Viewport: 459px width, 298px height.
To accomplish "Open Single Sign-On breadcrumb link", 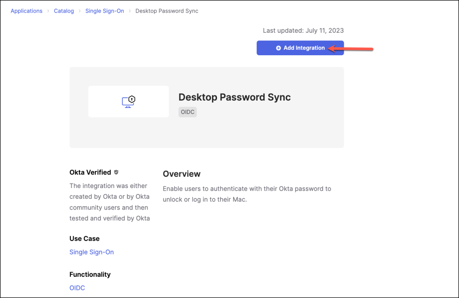I will 104,11.
